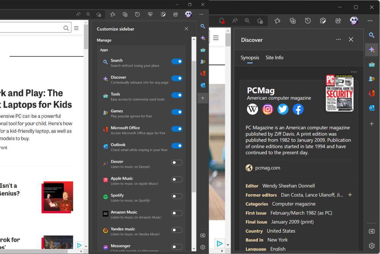Turn on the Apple Music toggle
This screenshot has height=254, width=380.
[x=177, y=179]
